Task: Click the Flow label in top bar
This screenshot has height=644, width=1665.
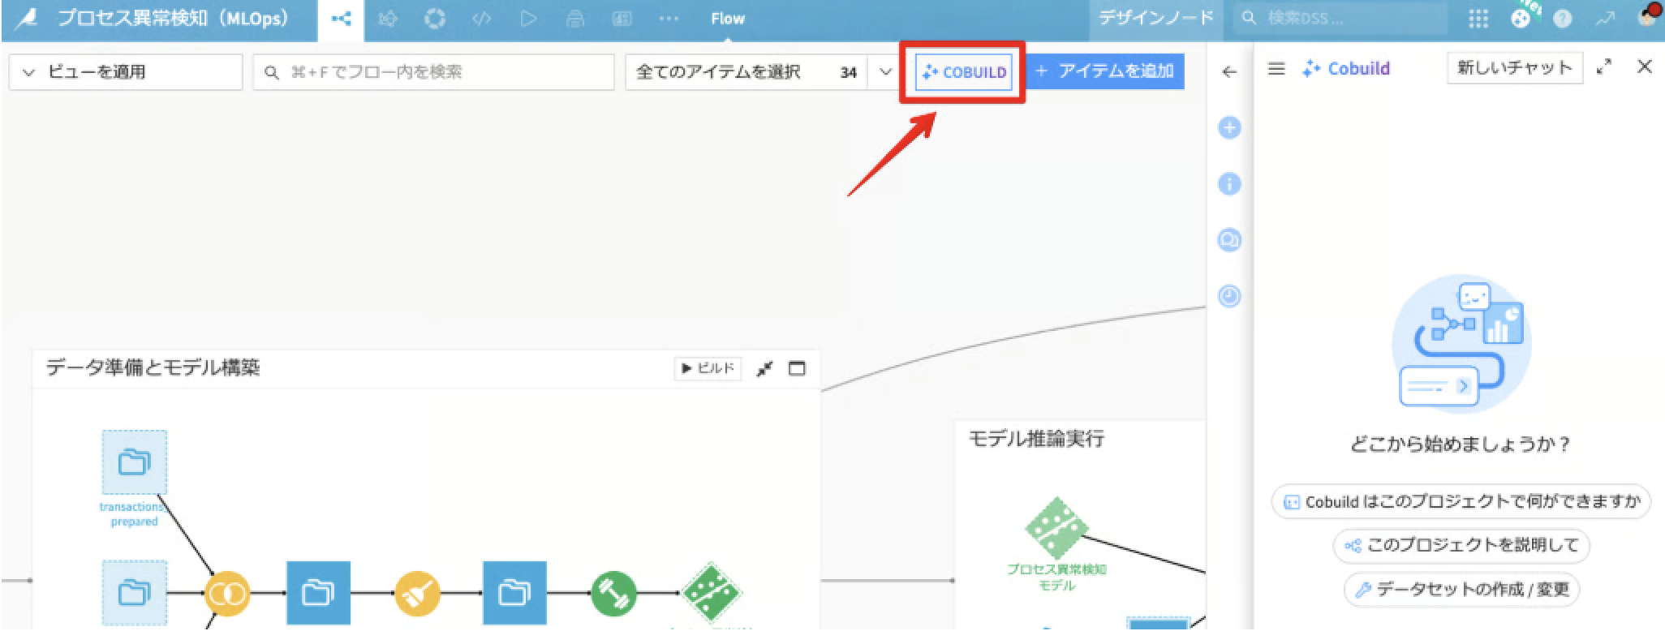Action: click(728, 19)
